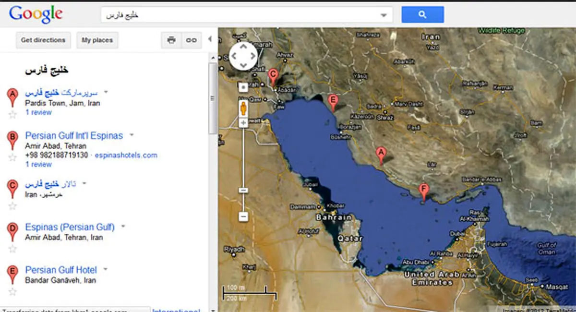This screenshot has height=312, width=576.
Task: Click the print icon
Action: pyautogui.click(x=171, y=40)
